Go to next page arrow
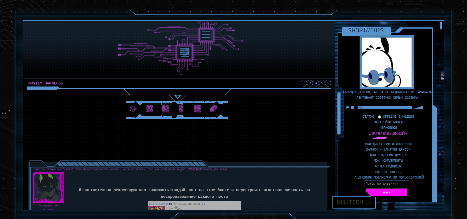This screenshot has height=219, width=467. click(328, 83)
